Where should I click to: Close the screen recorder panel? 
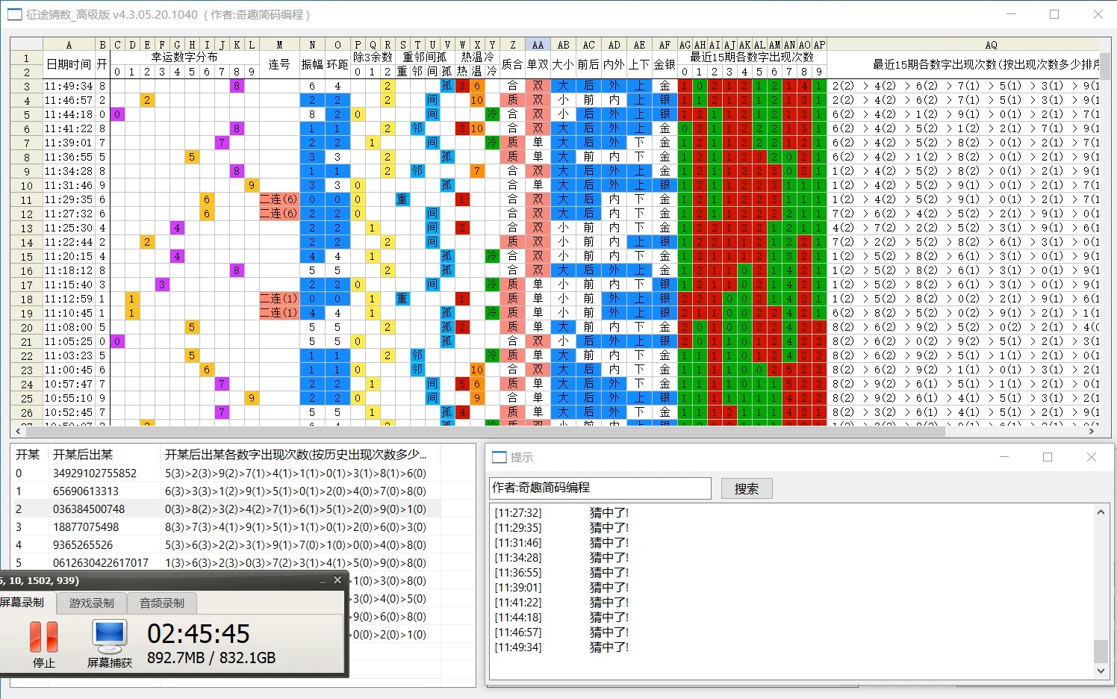click(337, 580)
